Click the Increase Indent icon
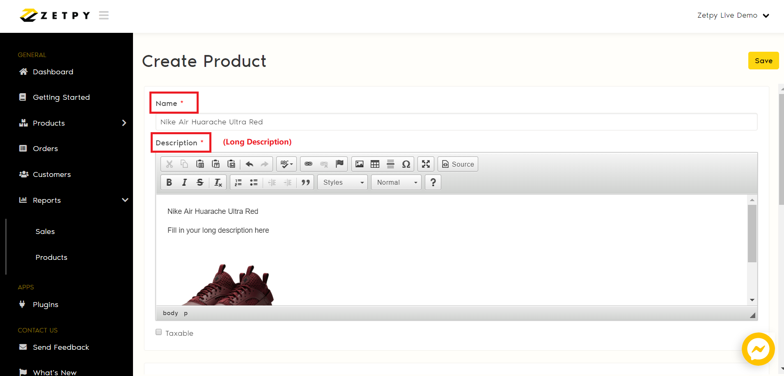 click(287, 182)
